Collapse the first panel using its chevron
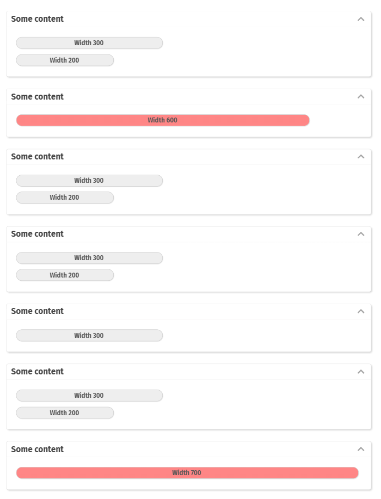Viewport: 381px width, 499px height. pyautogui.click(x=360, y=19)
